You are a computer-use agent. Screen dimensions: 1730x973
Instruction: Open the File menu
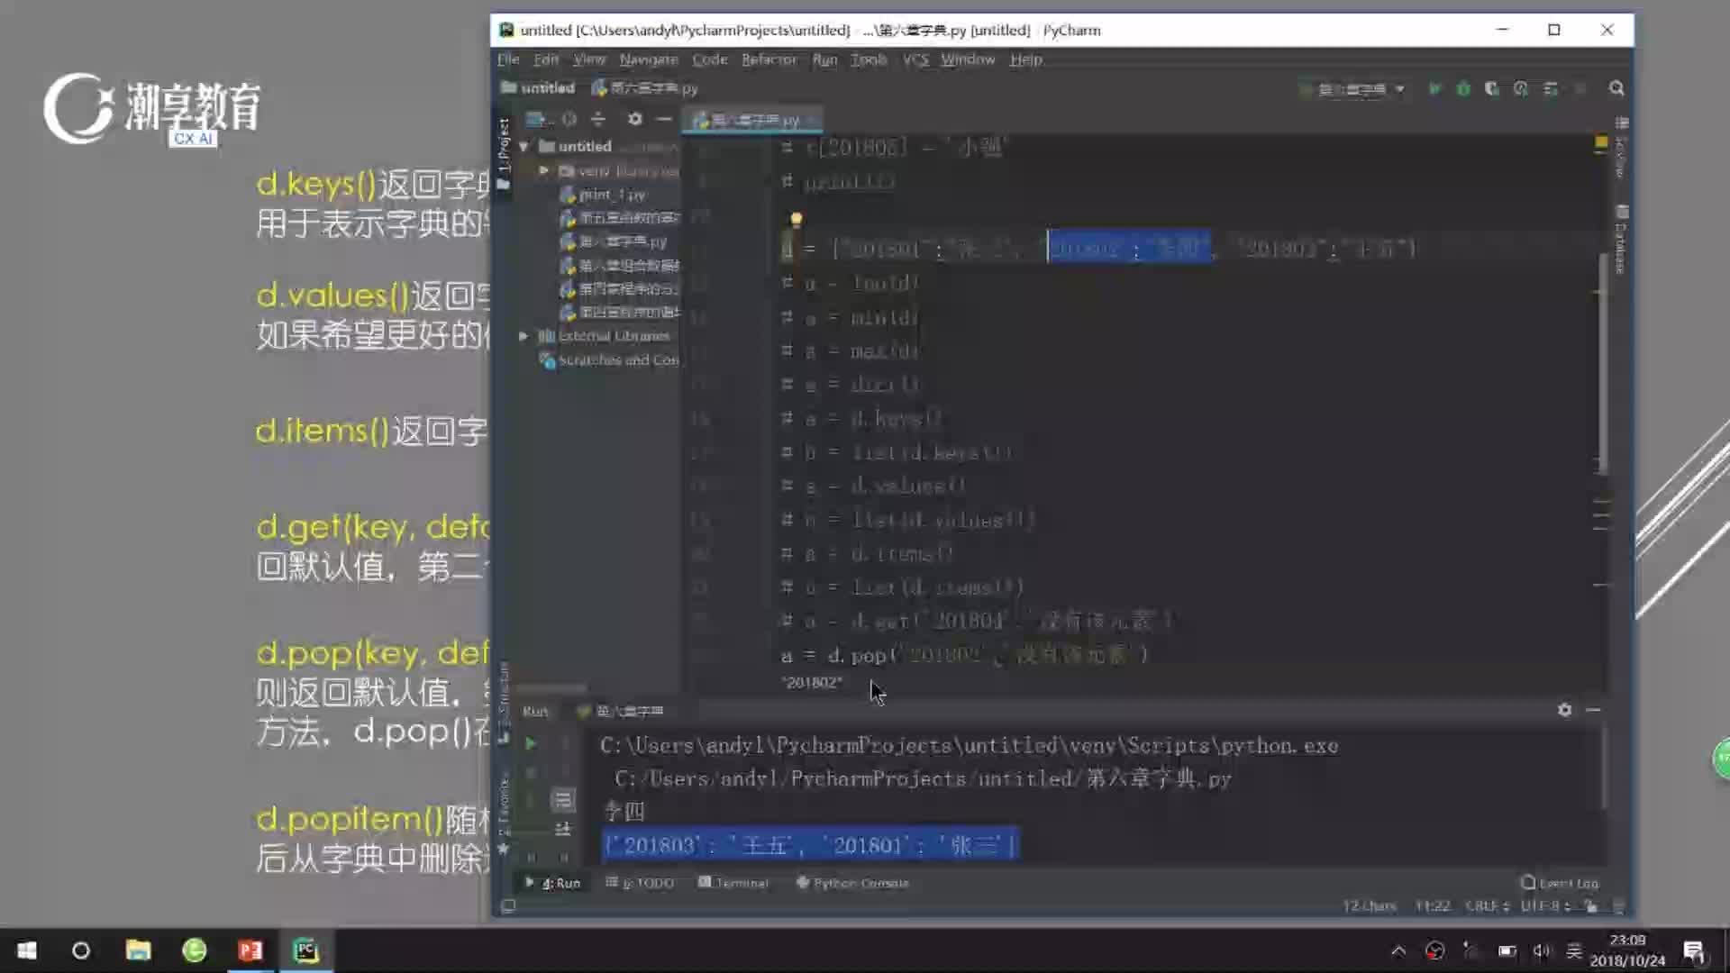508,59
